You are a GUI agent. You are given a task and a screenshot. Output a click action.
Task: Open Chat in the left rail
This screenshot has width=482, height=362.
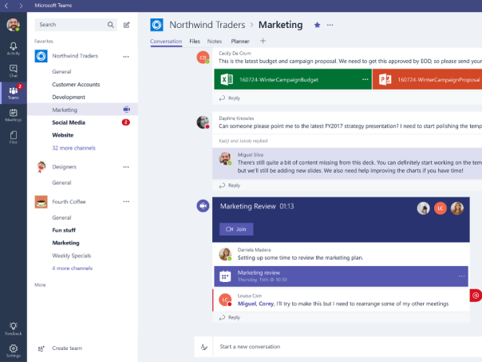[x=13, y=70]
